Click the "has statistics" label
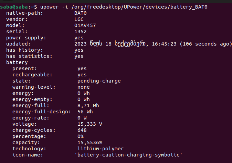Viewport: 232px width, 163px height. [26, 56]
